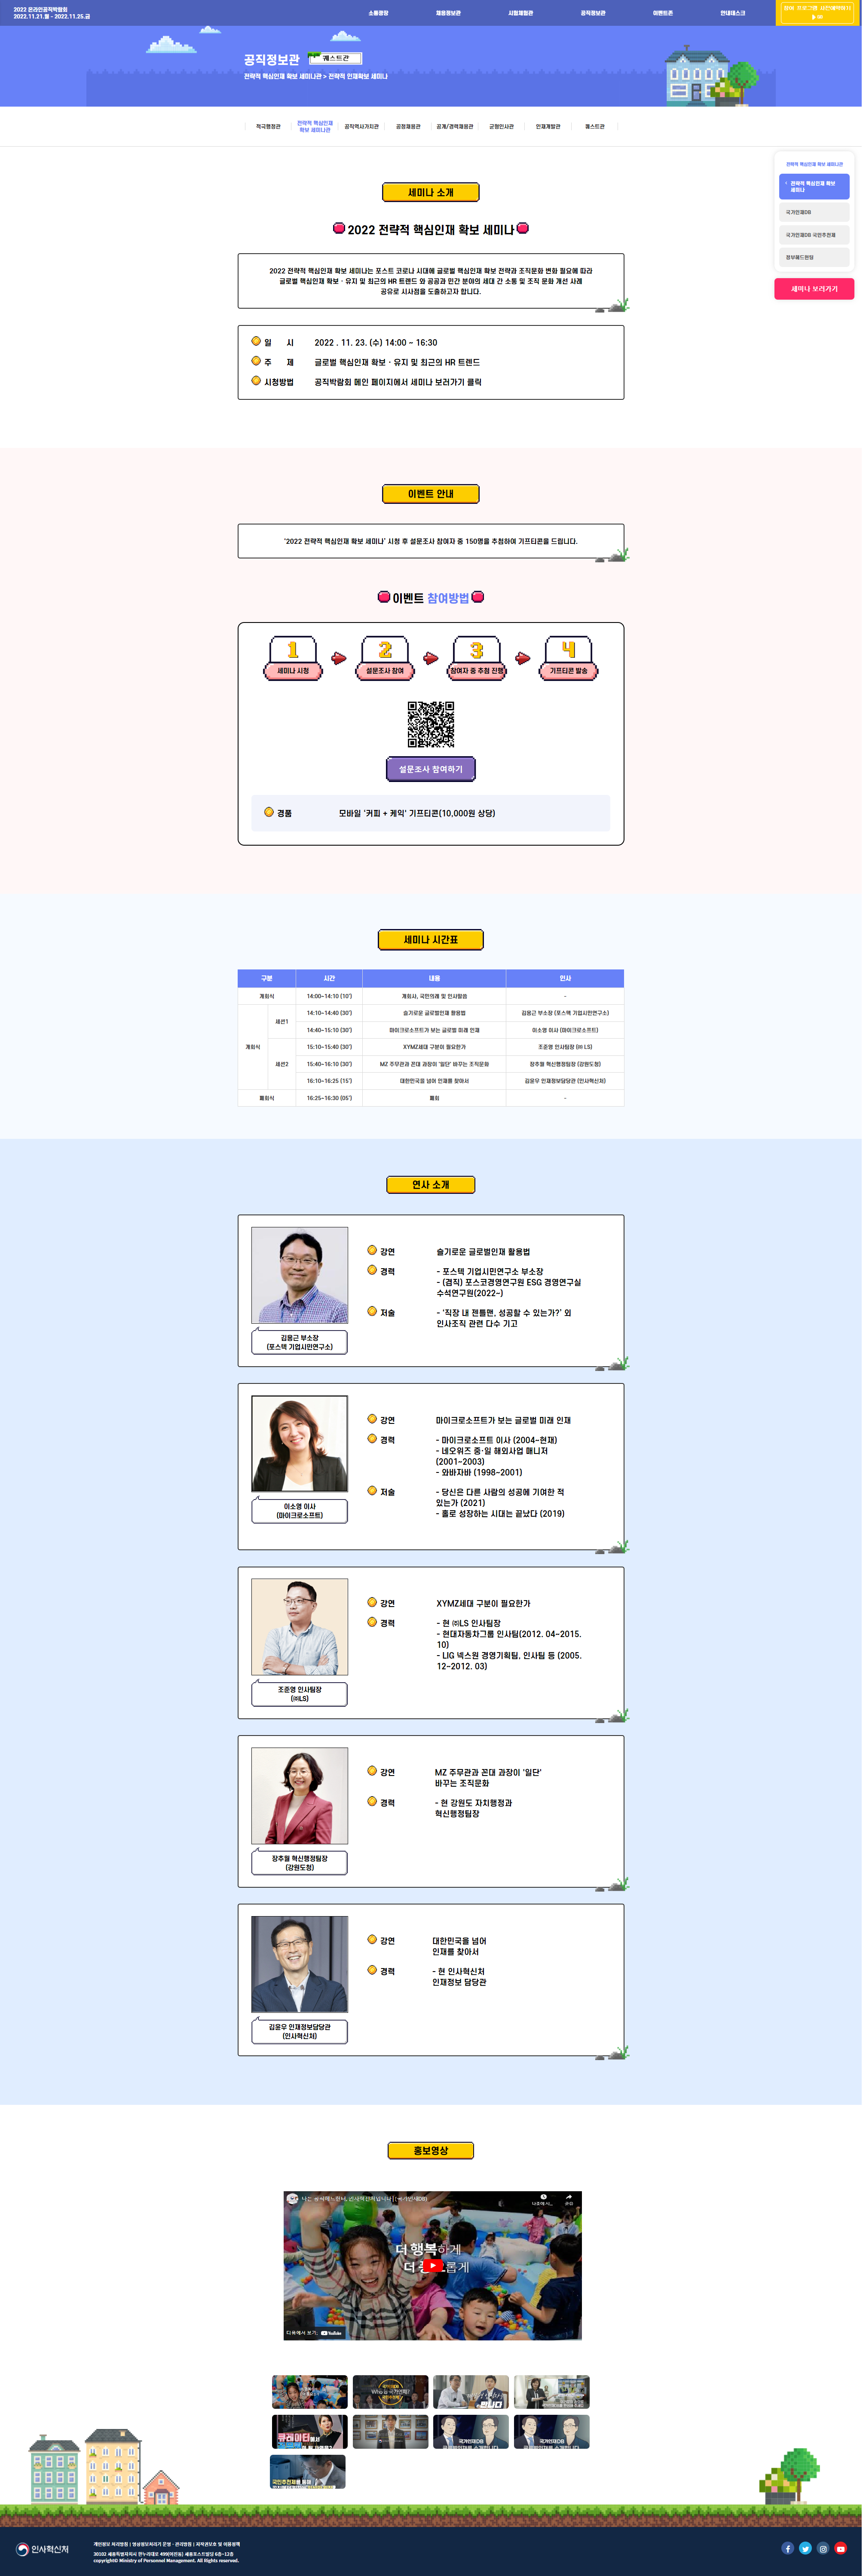Click step 3 참여자 중 추첨 진행 badge
Image resolution: width=863 pixels, height=2576 pixels.
pyautogui.click(x=477, y=659)
